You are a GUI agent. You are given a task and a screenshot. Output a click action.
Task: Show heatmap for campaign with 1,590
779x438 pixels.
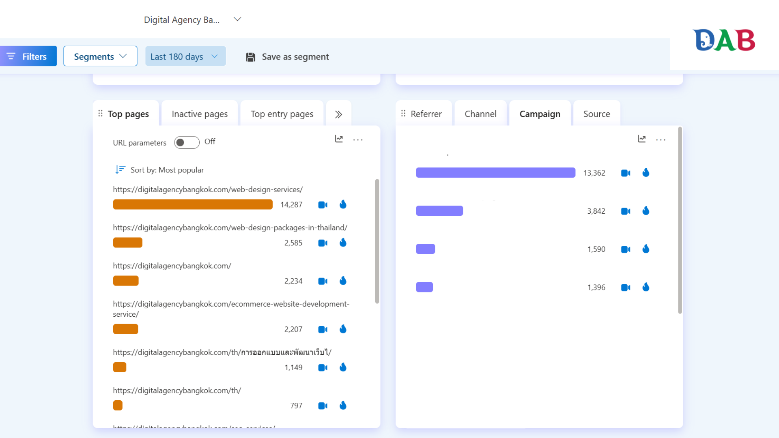[646, 249]
